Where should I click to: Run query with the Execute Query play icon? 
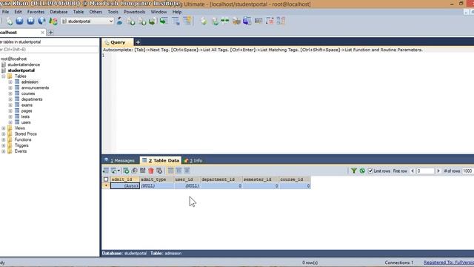(20, 21)
